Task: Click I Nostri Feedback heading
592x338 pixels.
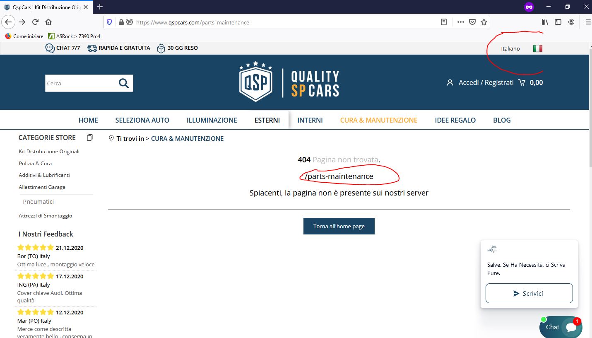Action: pyautogui.click(x=46, y=234)
